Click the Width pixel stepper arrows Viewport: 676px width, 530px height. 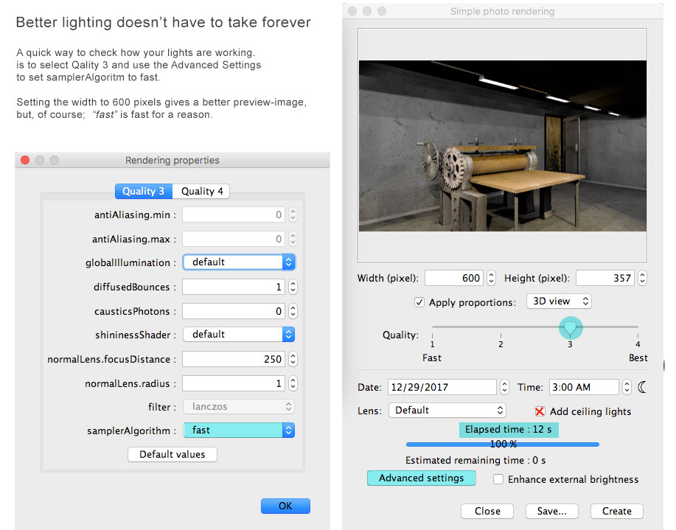(x=492, y=278)
